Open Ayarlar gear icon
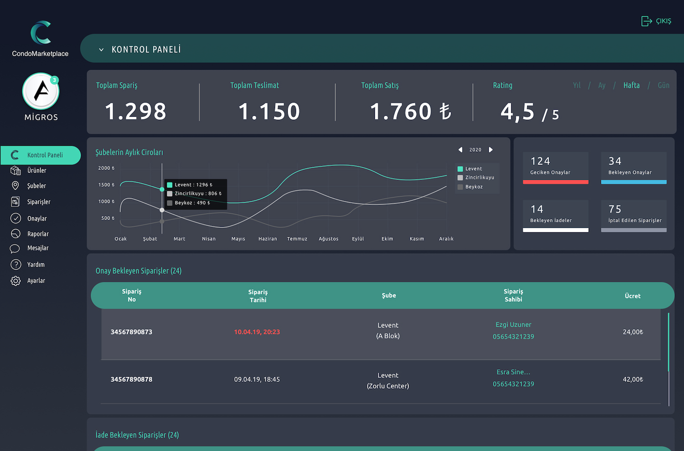This screenshot has height=451, width=684. point(16,281)
